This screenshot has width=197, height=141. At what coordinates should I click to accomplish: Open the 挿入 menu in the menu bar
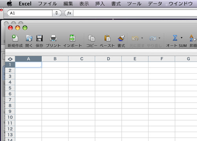point(100,4)
